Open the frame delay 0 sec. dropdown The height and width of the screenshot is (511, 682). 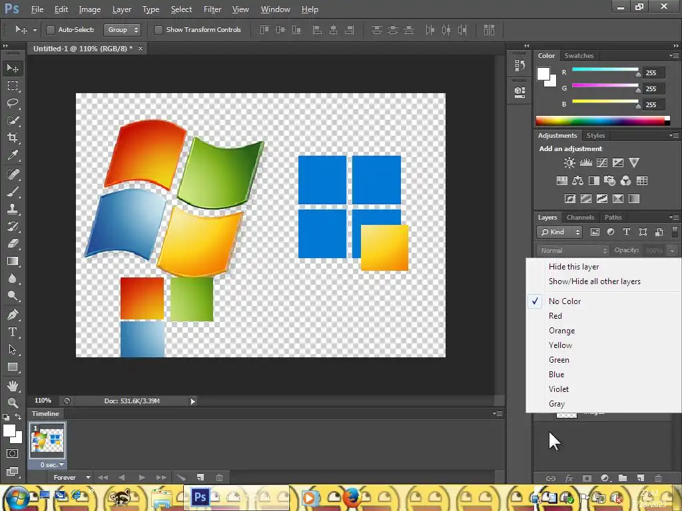(x=52, y=465)
